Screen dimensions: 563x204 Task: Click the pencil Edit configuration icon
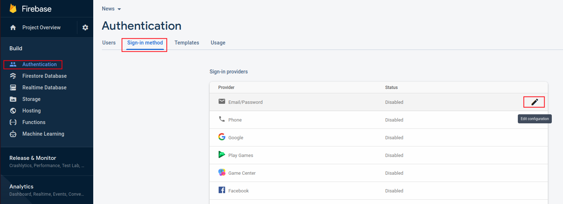coord(534,102)
